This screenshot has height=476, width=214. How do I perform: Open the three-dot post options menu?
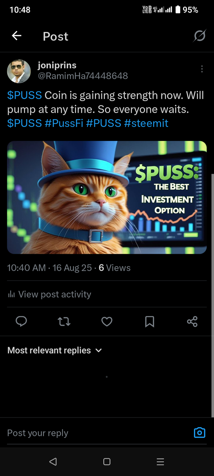[202, 69]
